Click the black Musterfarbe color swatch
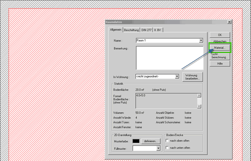 pos(136,141)
